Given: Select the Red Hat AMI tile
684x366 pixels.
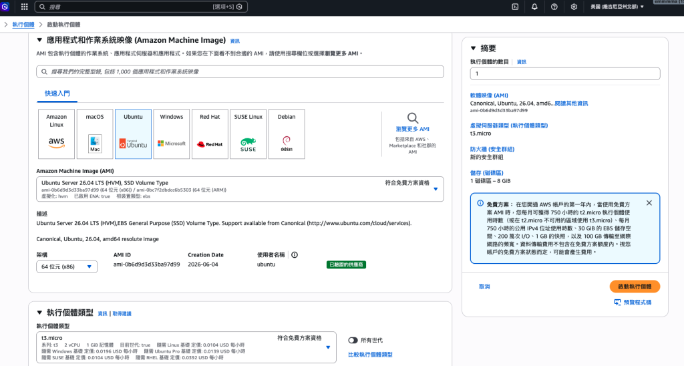Looking at the screenshot, I should (210, 134).
